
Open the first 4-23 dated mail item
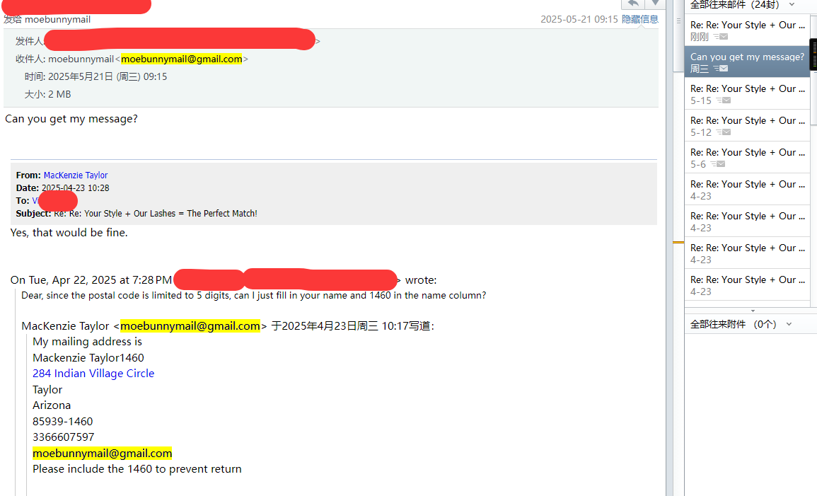click(x=747, y=190)
